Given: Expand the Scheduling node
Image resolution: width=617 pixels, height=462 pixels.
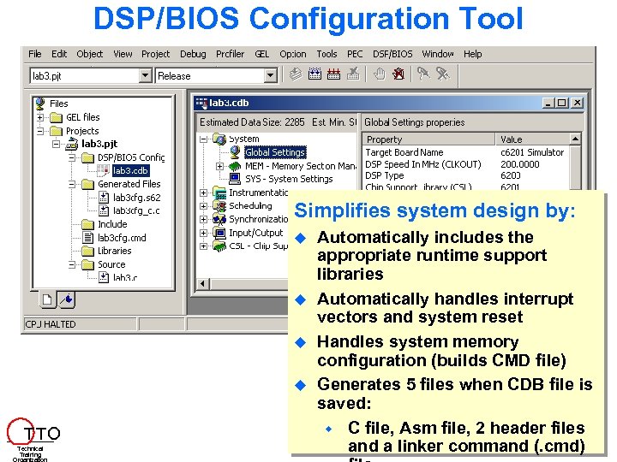Looking at the screenshot, I should coord(203,206).
